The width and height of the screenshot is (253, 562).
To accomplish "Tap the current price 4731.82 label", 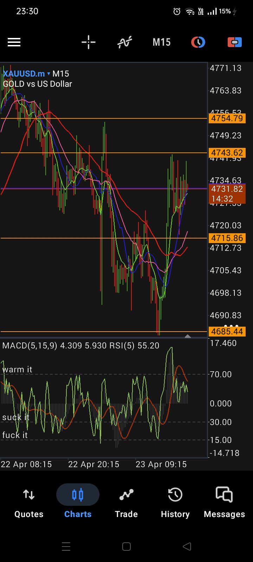I will click(227, 189).
